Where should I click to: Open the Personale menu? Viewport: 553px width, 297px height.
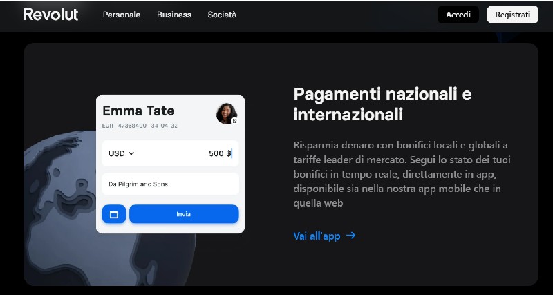pyautogui.click(x=122, y=15)
